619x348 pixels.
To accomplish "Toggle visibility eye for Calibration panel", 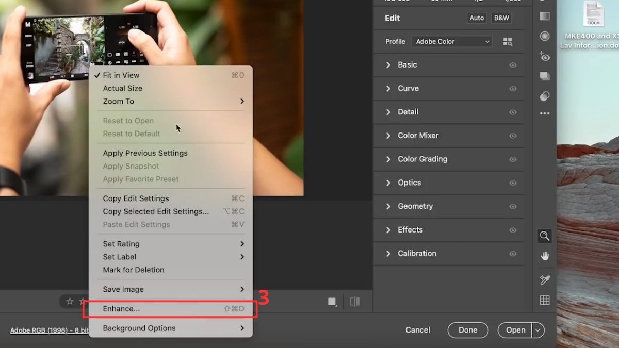I will (513, 254).
